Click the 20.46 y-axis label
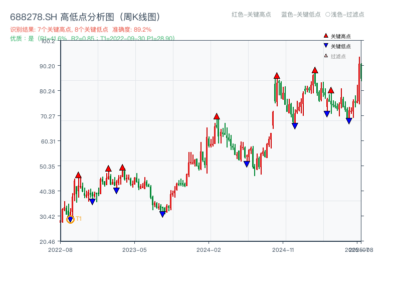Screen dimensions: 401x301 pyautogui.click(x=47, y=242)
